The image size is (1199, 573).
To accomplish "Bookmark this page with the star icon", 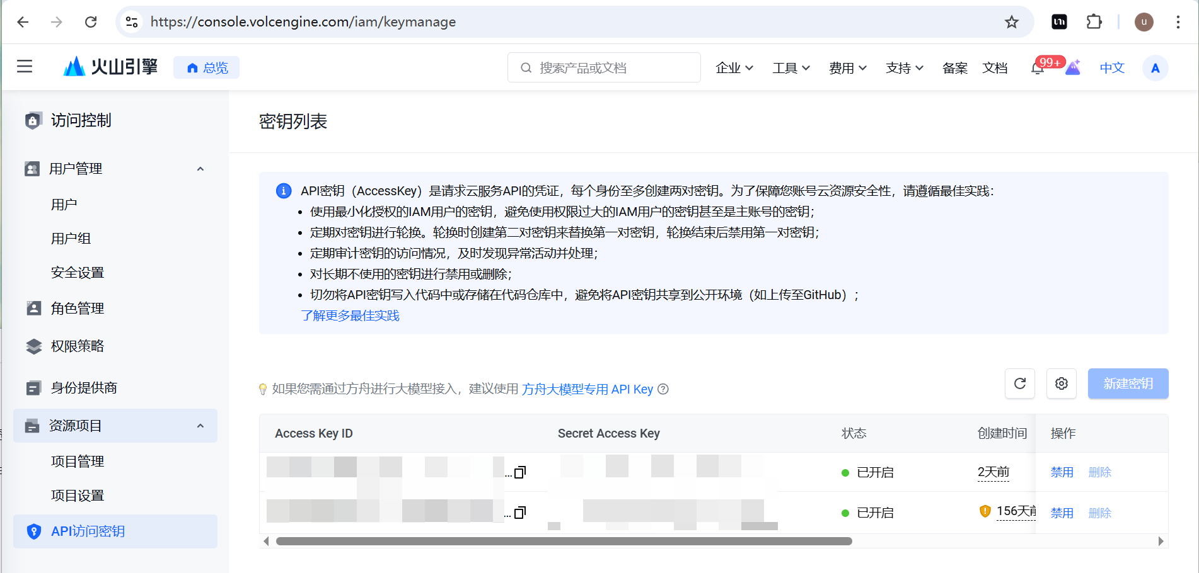I will tap(1012, 22).
